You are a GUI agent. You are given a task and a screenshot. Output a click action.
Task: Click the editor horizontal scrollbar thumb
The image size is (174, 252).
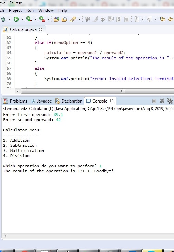pyautogui.click(x=97, y=91)
